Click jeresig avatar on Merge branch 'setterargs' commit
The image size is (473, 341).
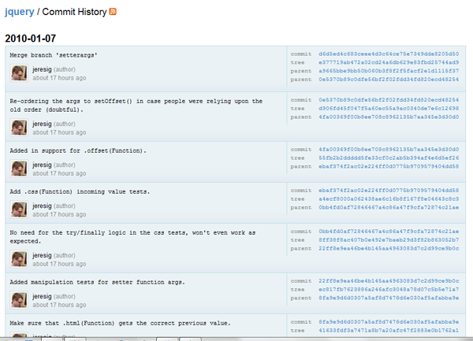pos(19,73)
